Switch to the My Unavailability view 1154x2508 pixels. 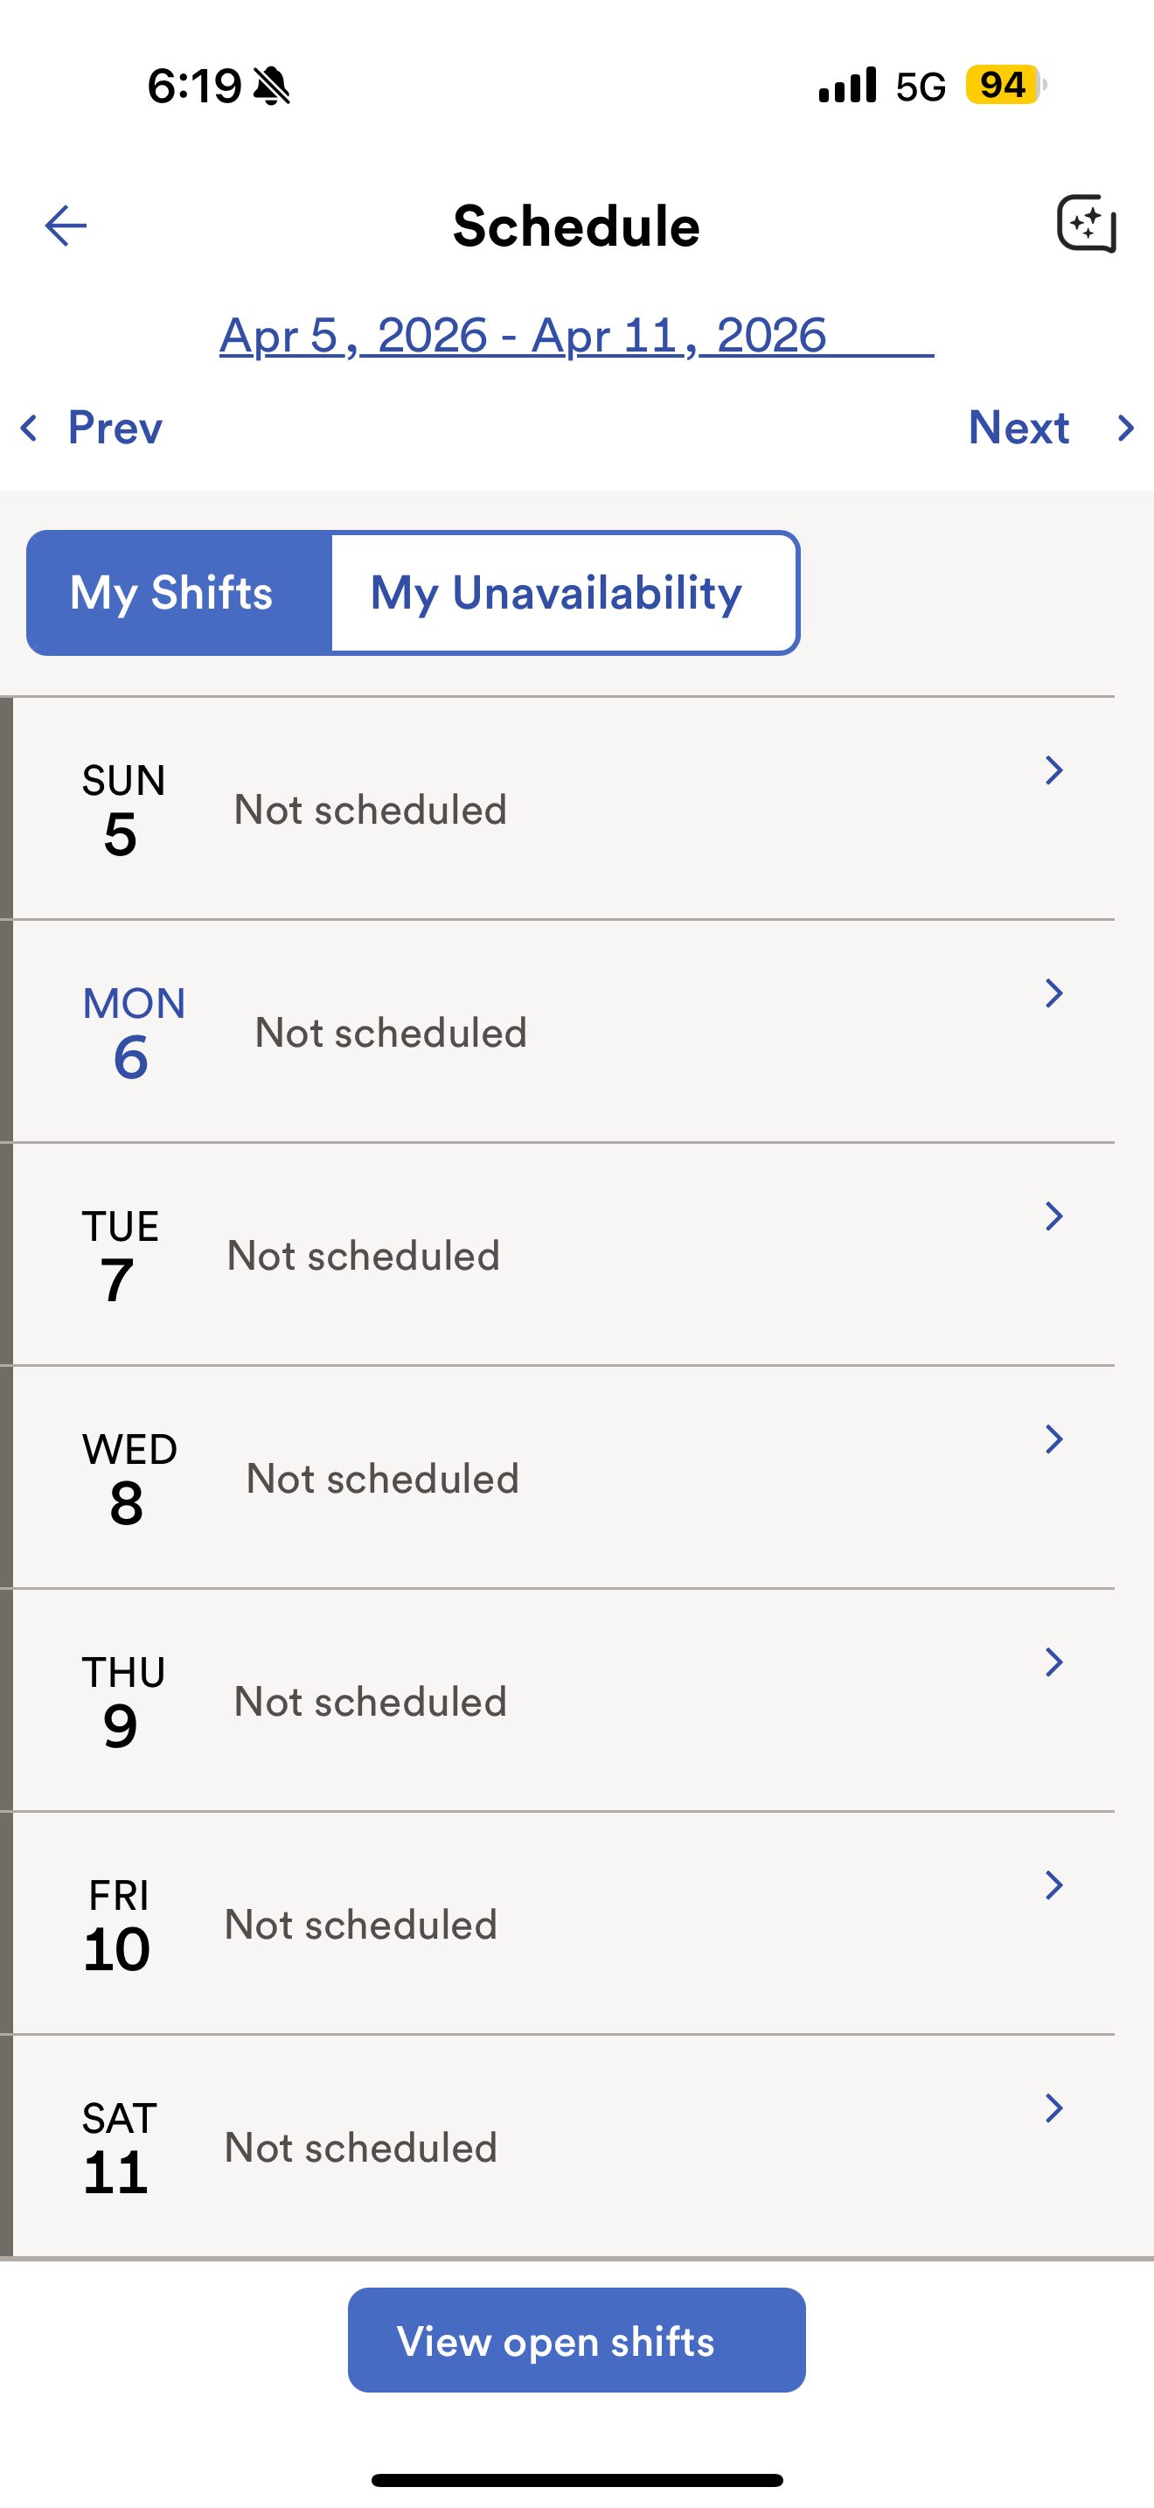(x=563, y=593)
